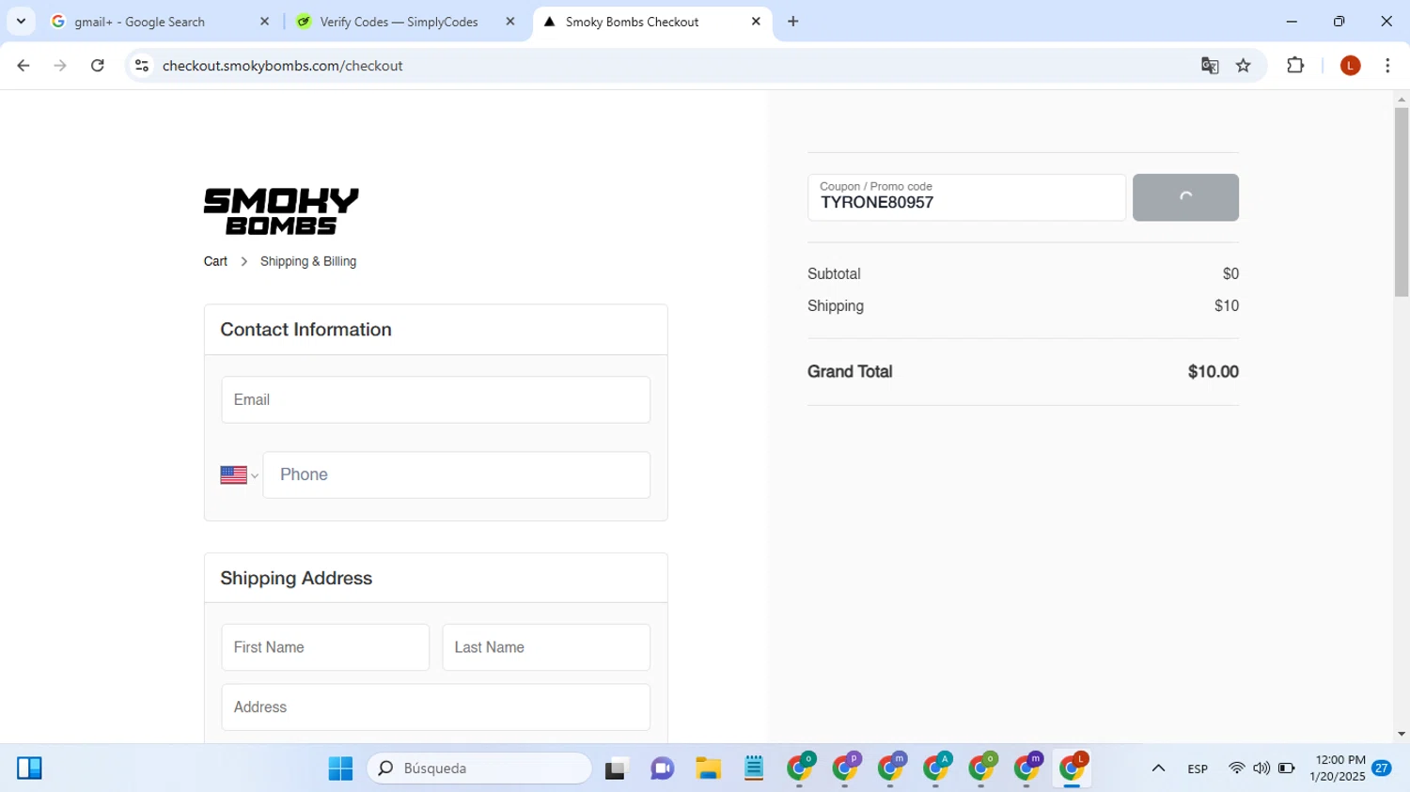Click the Contact Information heading
The width and height of the screenshot is (1410, 792).
pos(305,330)
